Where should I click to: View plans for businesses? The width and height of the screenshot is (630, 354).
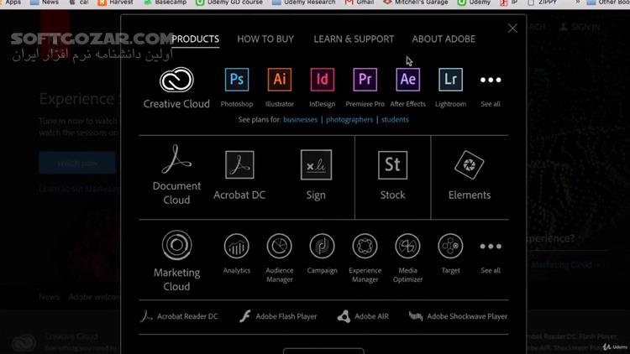pyautogui.click(x=300, y=120)
